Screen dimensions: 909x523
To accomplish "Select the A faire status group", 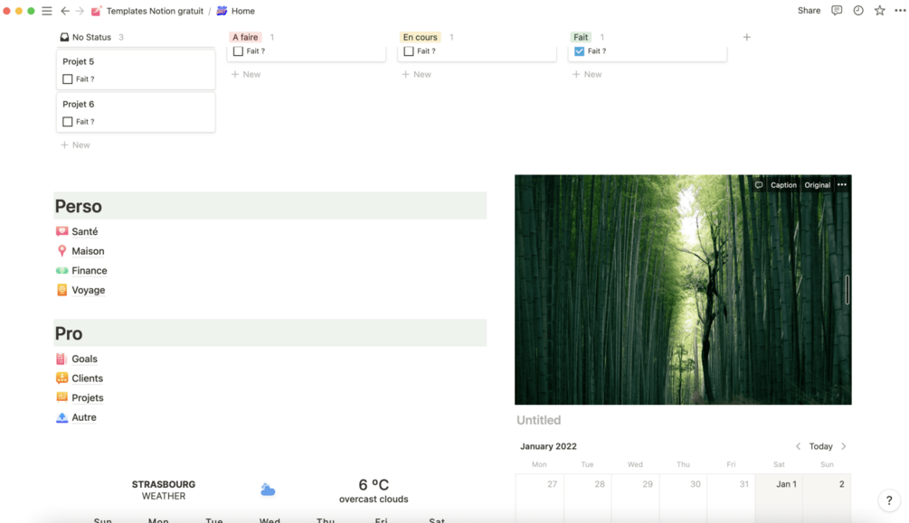I will pyautogui.click(x=245, y=37).
